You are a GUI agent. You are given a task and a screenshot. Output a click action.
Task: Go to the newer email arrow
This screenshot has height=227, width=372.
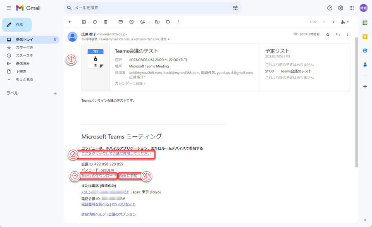coord(324,22)
